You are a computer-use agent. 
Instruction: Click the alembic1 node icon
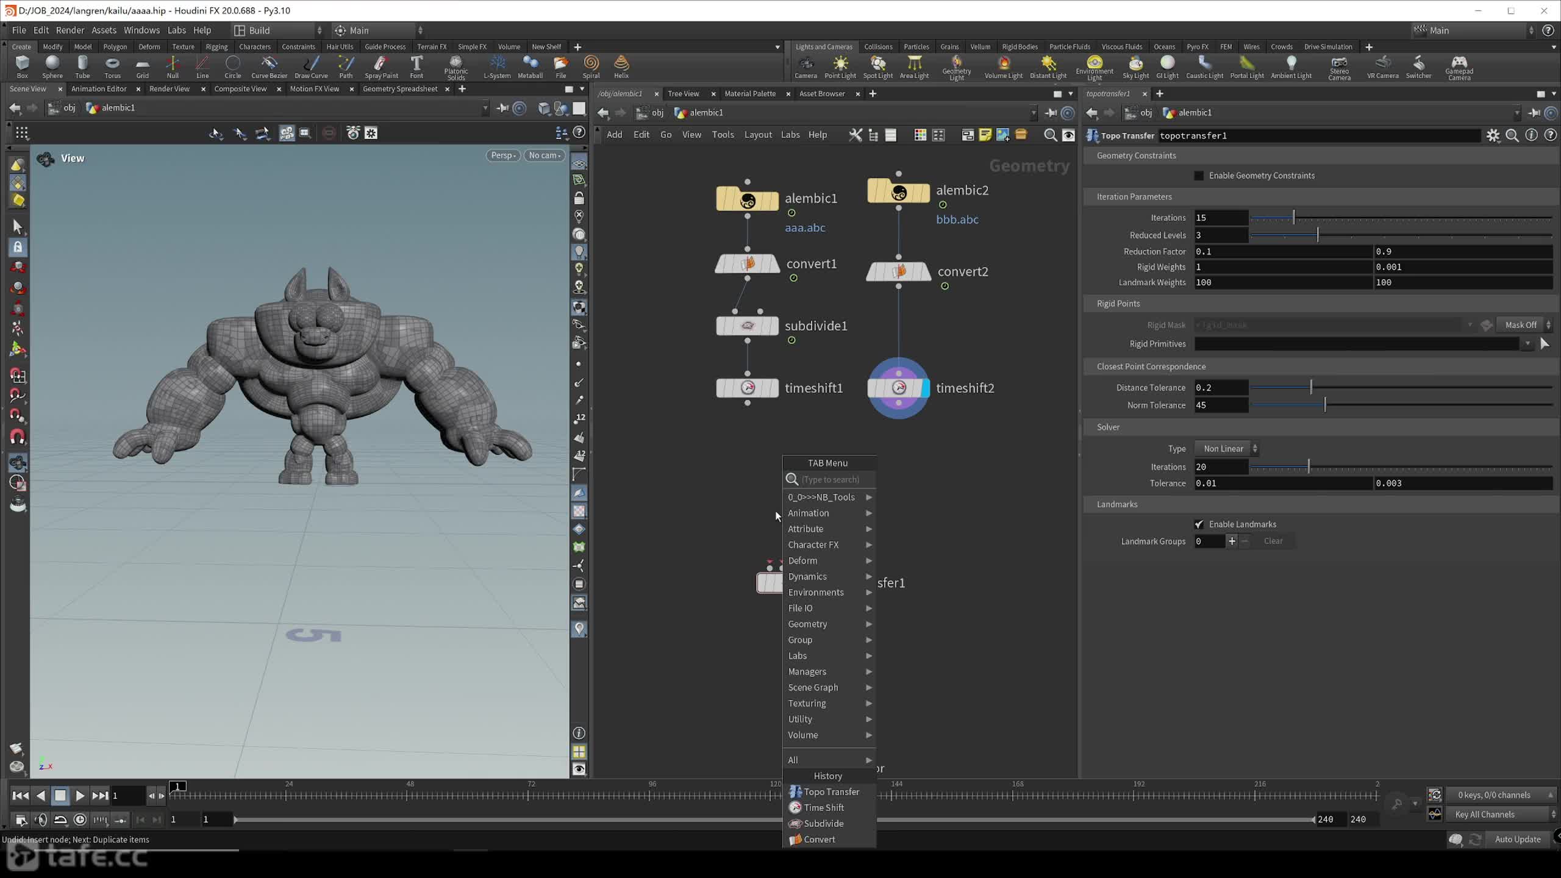[748, 200]
